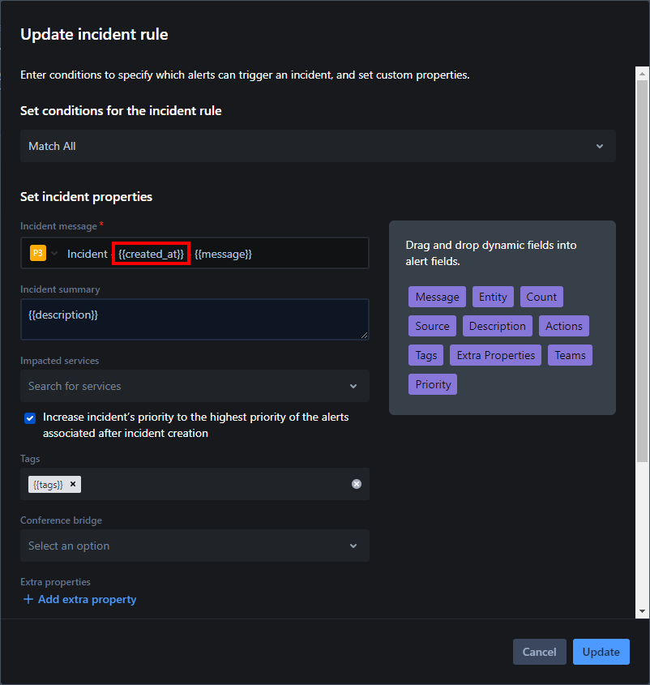
Task: Select the Tags dynamic field chip
Action: point(426,355)
